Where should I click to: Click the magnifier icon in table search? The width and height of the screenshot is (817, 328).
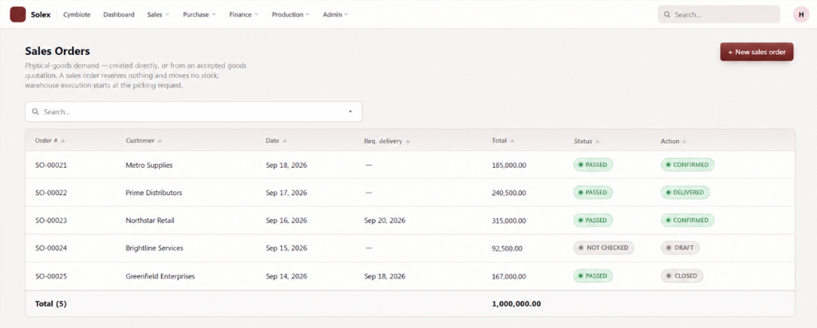click(35, 111)
